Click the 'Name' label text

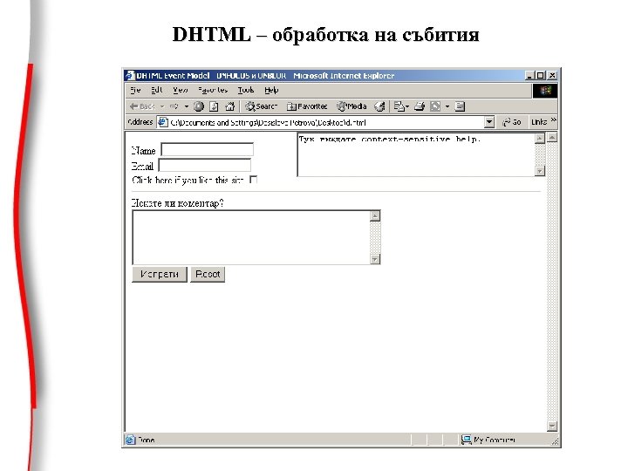143,151
